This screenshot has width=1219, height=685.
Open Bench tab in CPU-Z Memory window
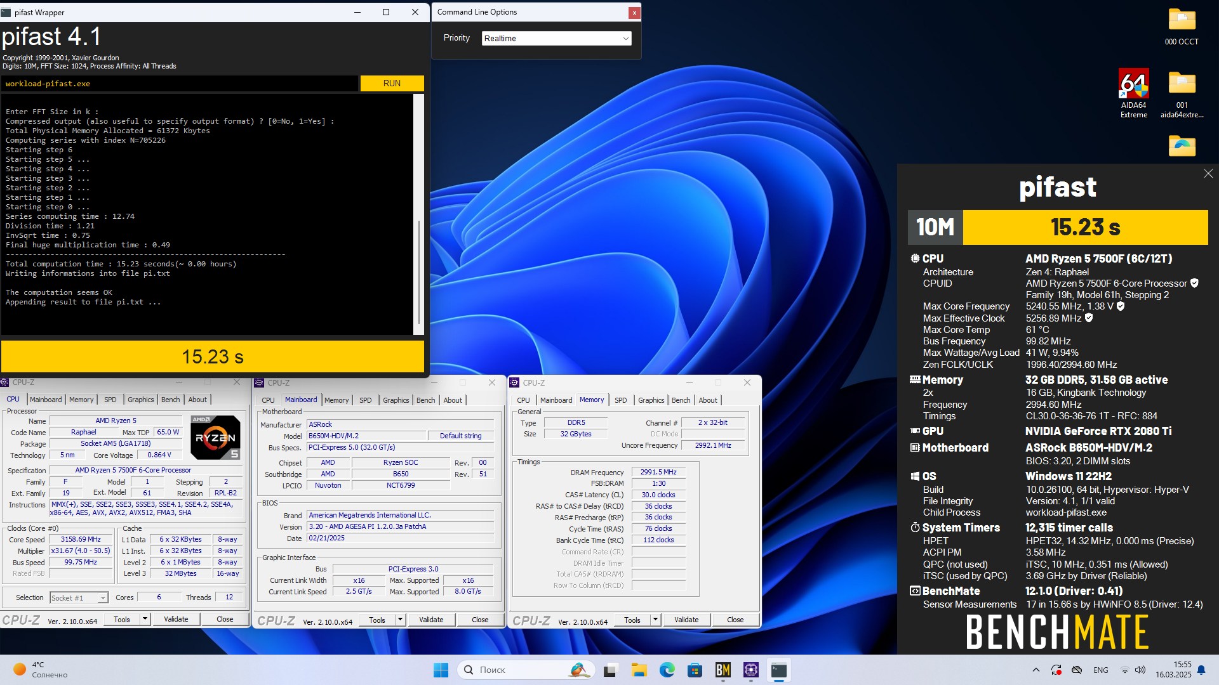[681, 400]
